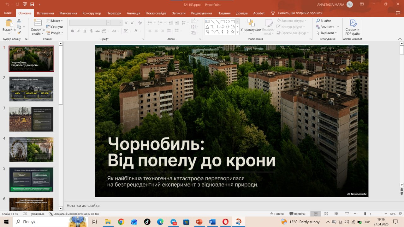This screenshot has width=404, height=227.
Task: Toggle the Примітки comments pane
Action: click(297, 214)
